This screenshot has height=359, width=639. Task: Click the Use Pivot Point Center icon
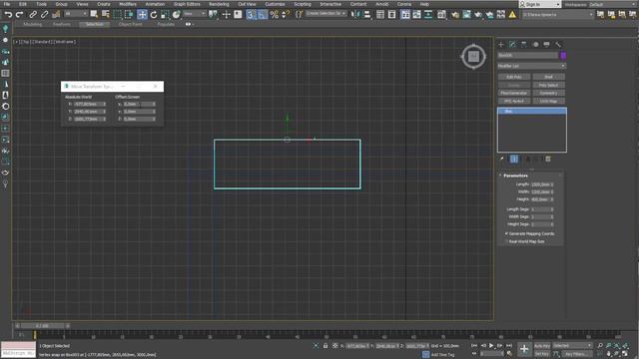click(x=213, y=15)
